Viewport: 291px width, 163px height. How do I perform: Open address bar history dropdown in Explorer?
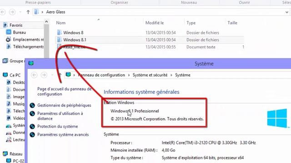[287, 12]
